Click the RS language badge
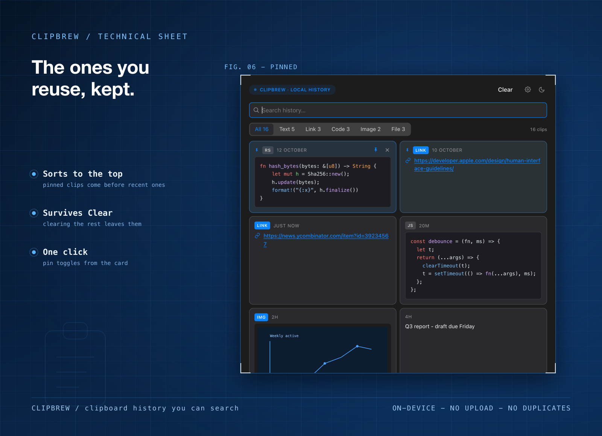The width and height of the screenshot is (602, 436). pyautogui.click(x=268, y=150)
